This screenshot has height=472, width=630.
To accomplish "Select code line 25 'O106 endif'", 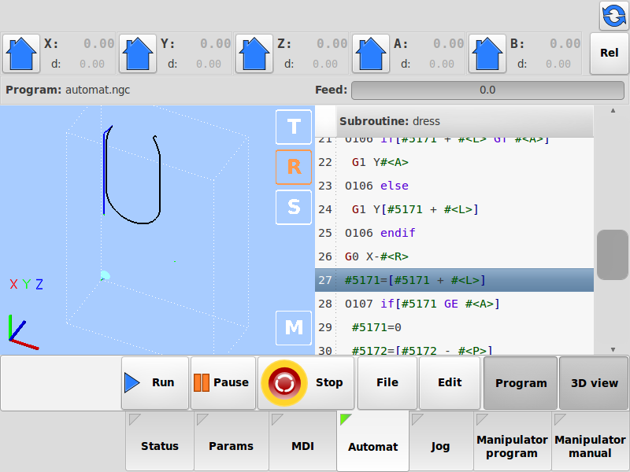I will pos(454,233).
